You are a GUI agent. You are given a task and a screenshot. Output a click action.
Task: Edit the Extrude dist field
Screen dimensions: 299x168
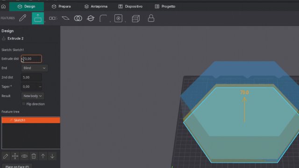pos(31,59)
